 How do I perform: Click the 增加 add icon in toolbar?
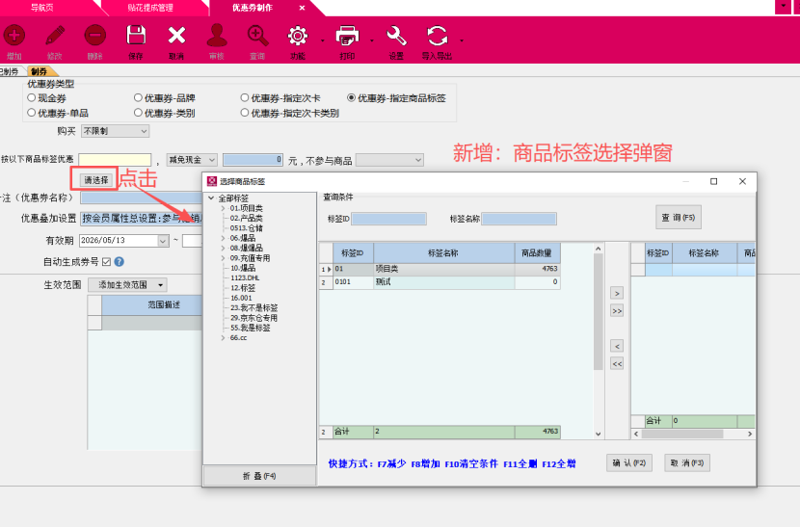point(14,36)
